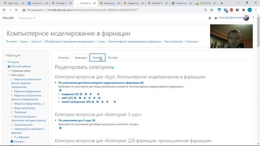
Task: Collapse Мои курсы navigation node
Action: click(9, 75)
